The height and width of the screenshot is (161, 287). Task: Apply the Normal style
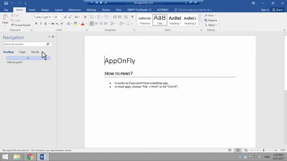click(144, 20)
